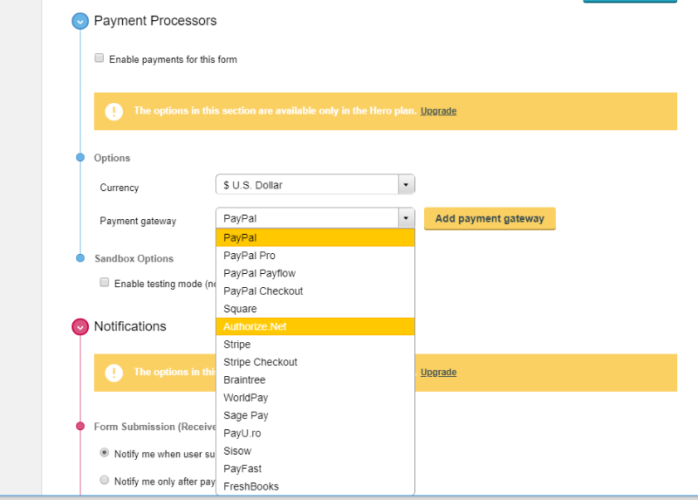
Task: Click the Options label
Action: [x=113, y=158]
